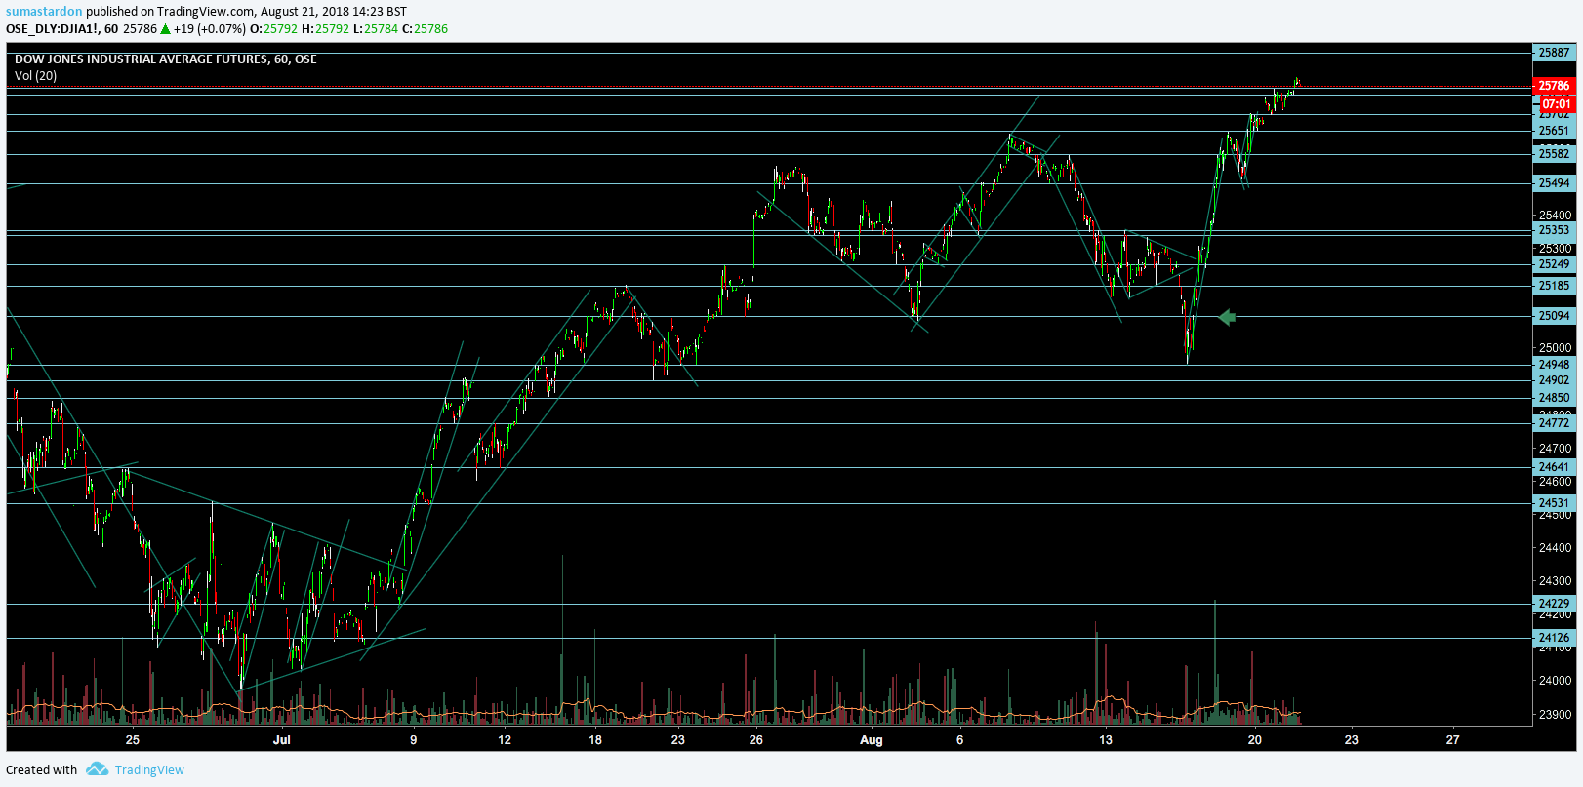Viewport: 1583px width, 787px height.
Task: Click the 26 date label on time axis
Action: coord(756,740)
